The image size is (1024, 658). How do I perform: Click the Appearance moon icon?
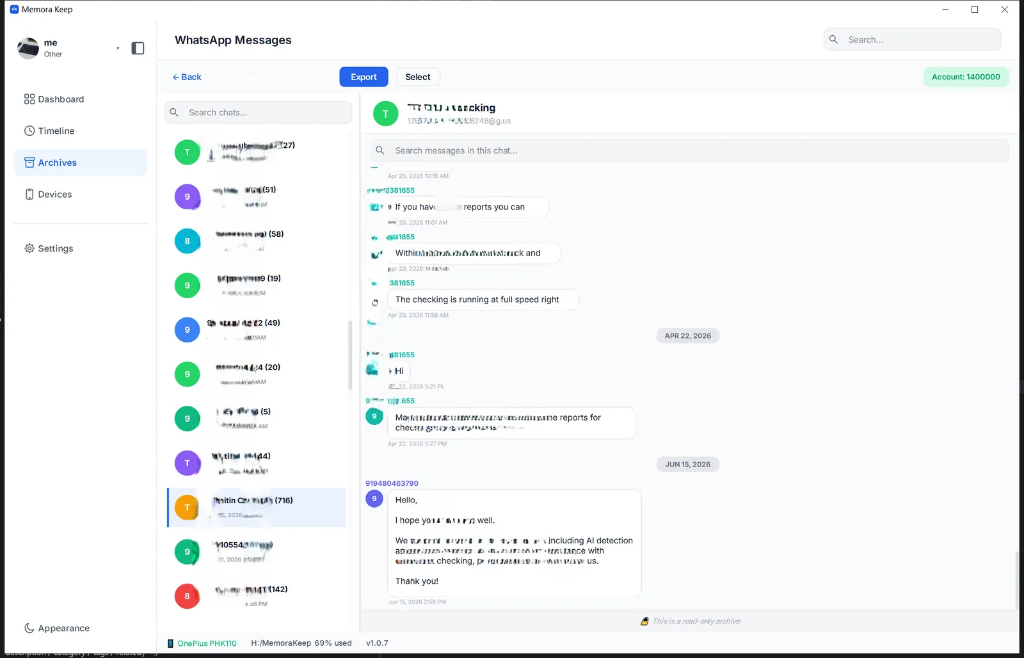29,628
